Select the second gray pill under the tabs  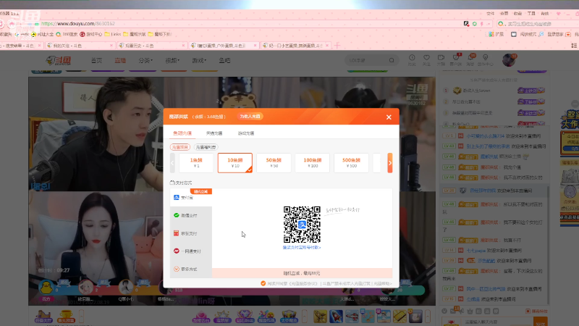coord(206,147)
